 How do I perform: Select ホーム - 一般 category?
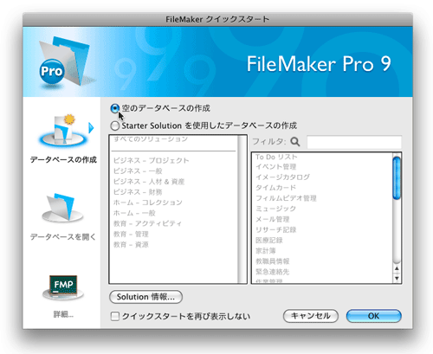pos(134,213)
